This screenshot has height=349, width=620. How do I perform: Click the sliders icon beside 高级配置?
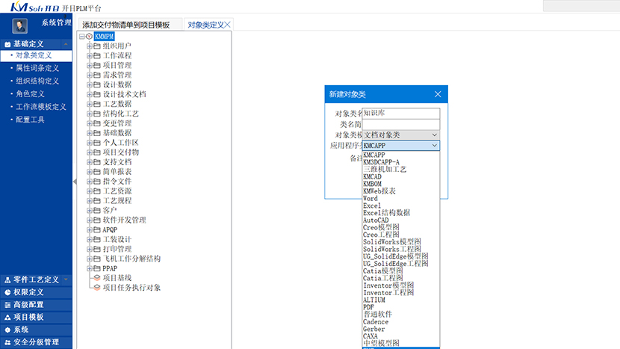point(7,305)
